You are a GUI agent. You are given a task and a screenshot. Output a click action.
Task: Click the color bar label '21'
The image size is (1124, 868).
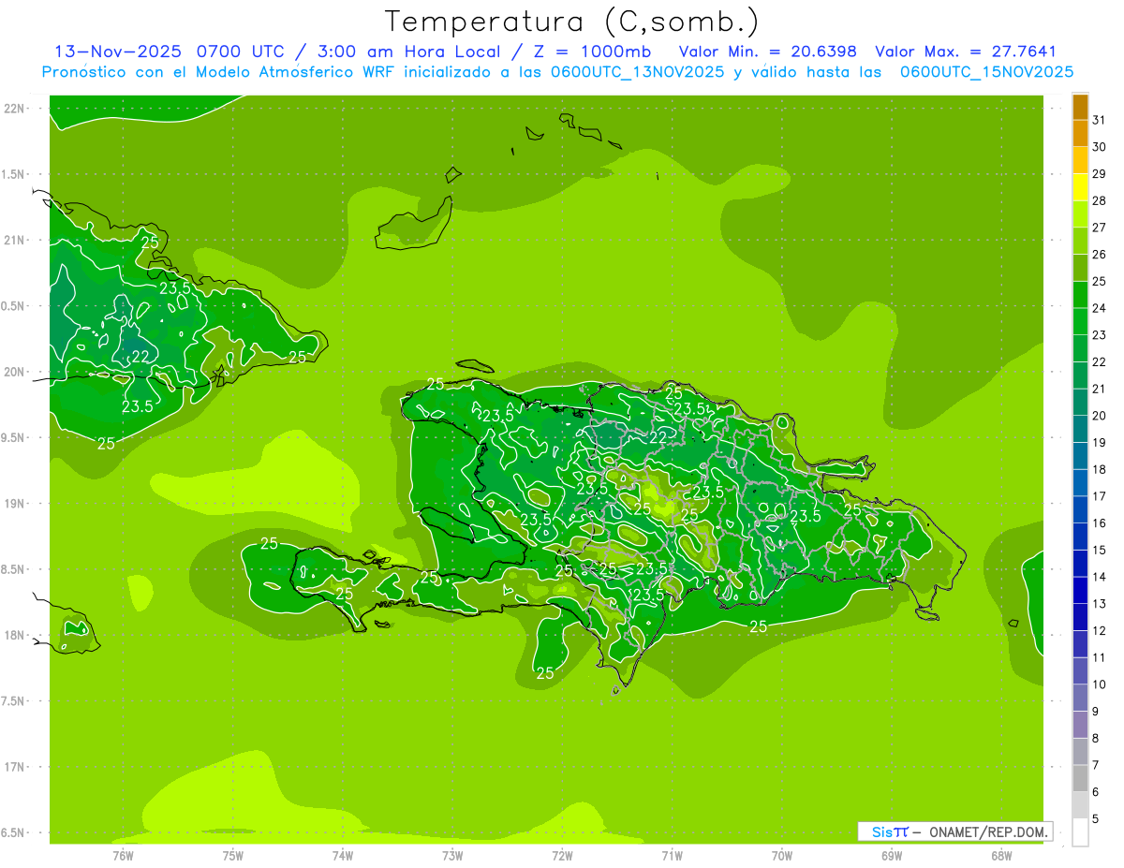[1100, 389]
